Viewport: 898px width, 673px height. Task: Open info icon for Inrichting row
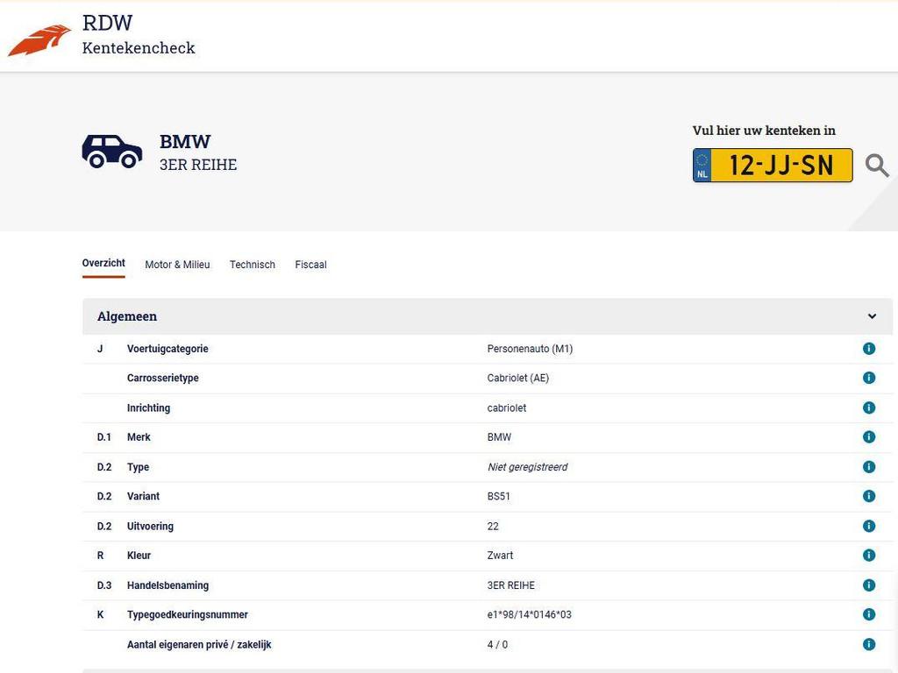click(x=869, y=407)
